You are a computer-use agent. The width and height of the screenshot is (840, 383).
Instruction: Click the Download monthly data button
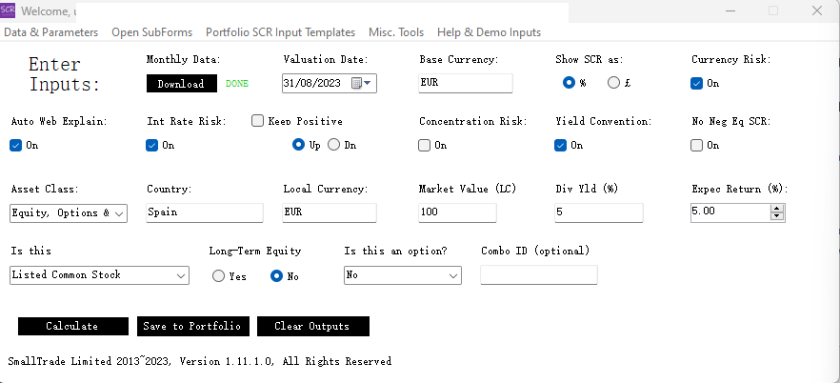click(181, 84)
